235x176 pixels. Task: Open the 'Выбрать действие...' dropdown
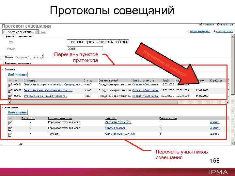click(x=21, y=32)
